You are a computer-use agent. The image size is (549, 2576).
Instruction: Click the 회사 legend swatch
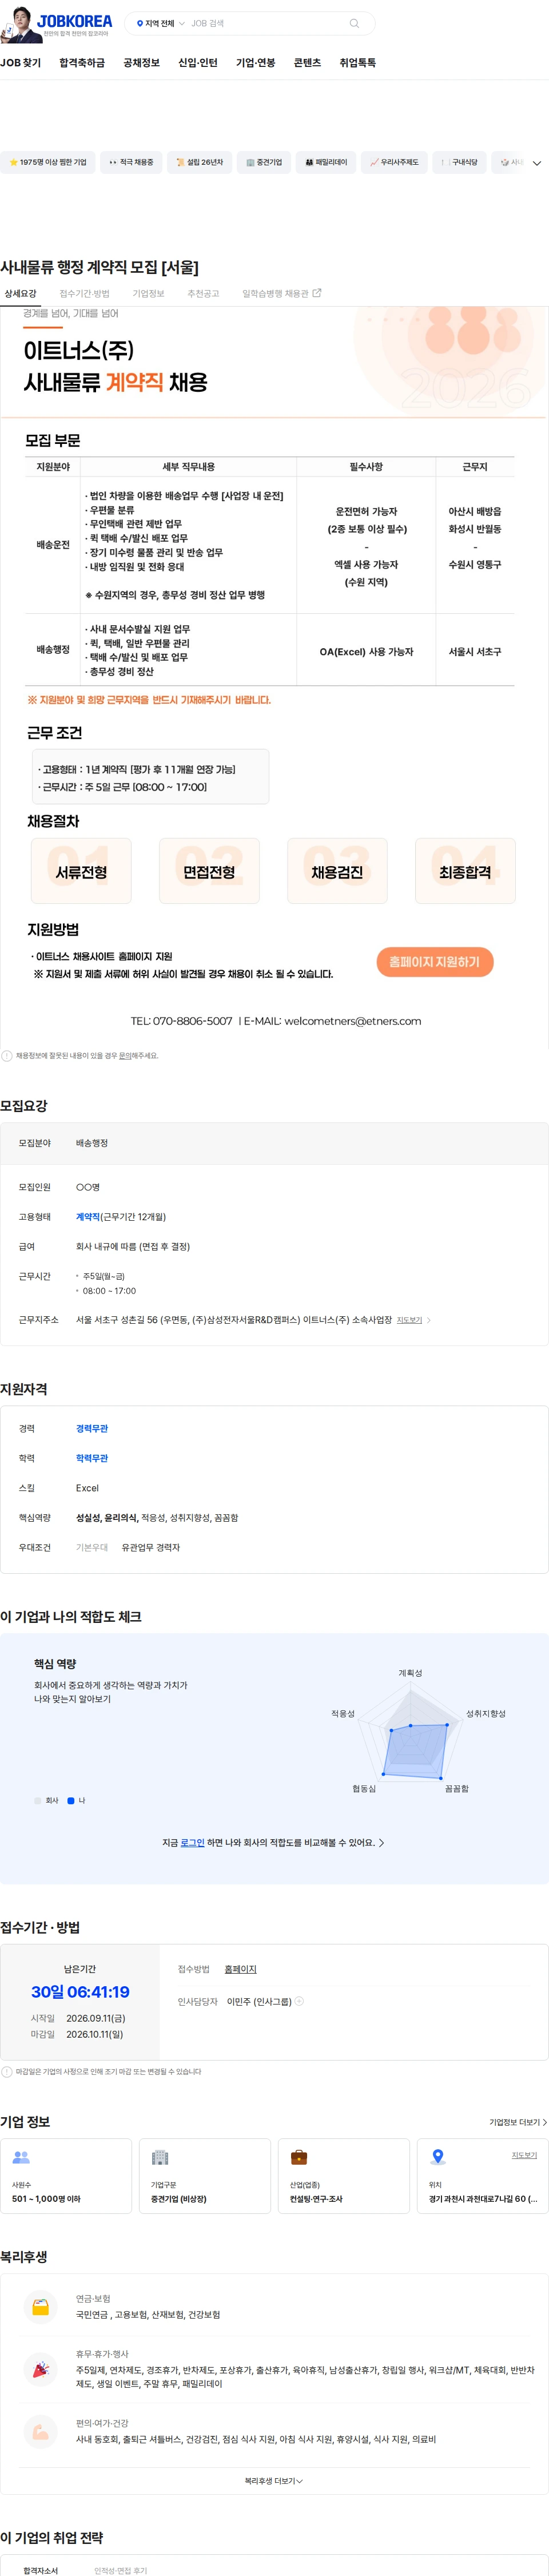[x=38, y=1801]
